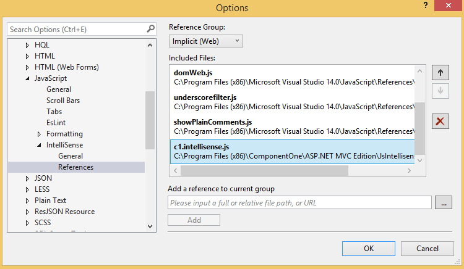This screenshot has width=464, height=269.
Task: Click file list scroll down arrow
Action: (419, 160)
